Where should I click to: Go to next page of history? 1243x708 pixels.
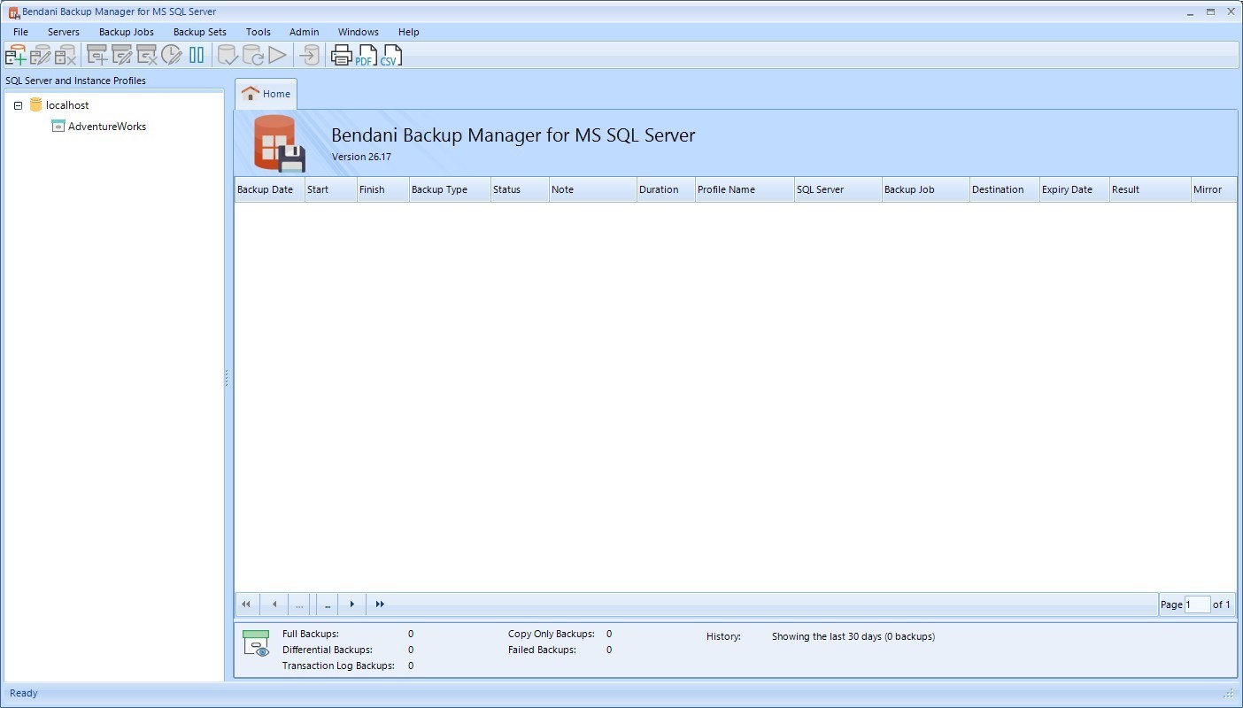pyautogui.click(x=351, y=604)
